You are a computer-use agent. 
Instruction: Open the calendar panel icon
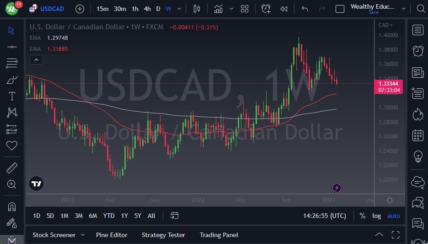pos(417,136)
